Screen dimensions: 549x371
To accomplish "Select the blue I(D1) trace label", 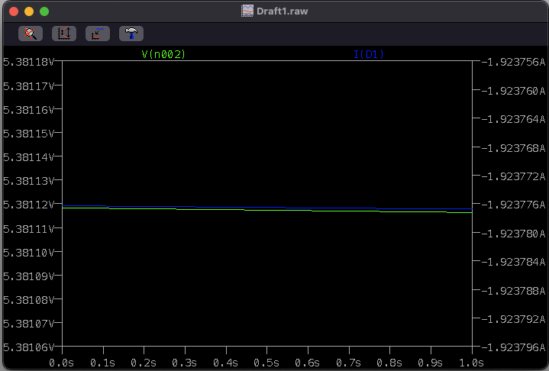I will pos(369,54).
